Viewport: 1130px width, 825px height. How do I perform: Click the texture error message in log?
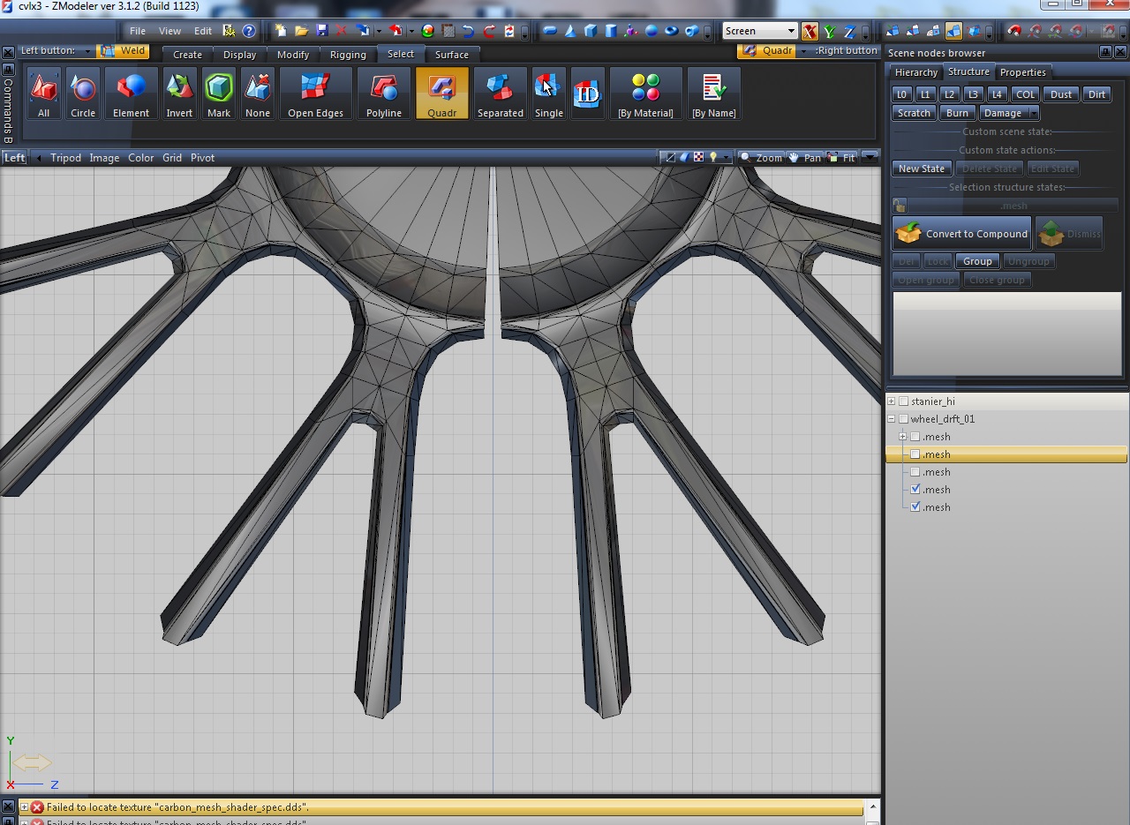(177, 807)
